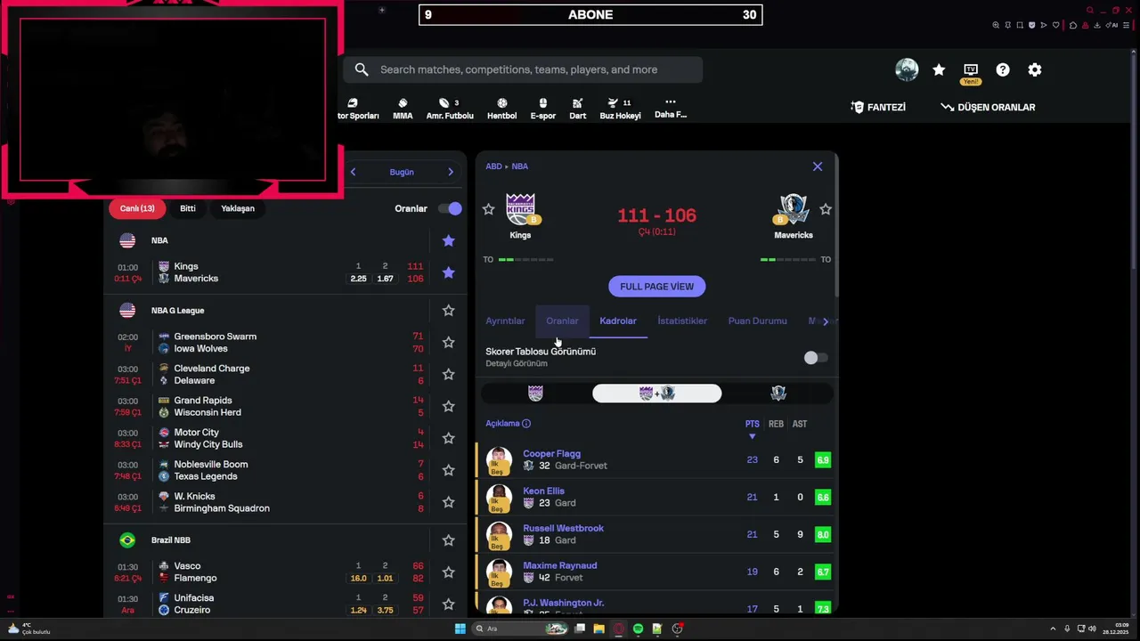This screenshot has height=641, width=1140.
Task: Favorite Greensboro Swarm vs Iowa Wolves match
Action: click(x=448, y=343)
